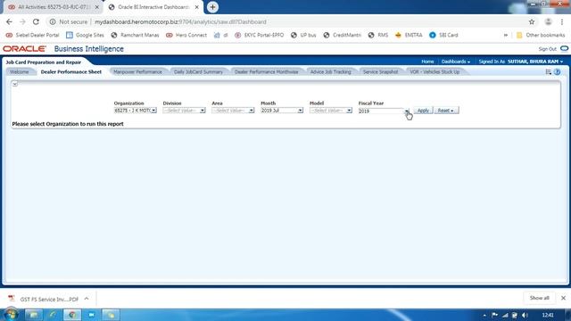Open the dashboard page options icon
The width and height of the screenshot is (571, 321).
(x=548, y=72)
